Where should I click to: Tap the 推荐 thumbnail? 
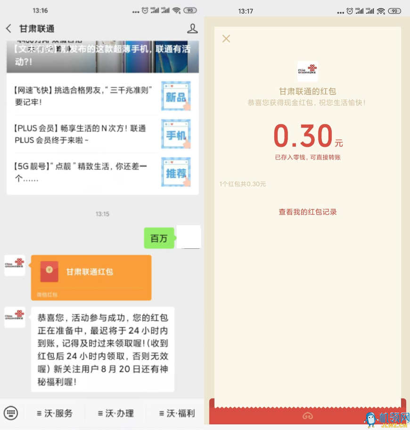click(x=176, y=172)
